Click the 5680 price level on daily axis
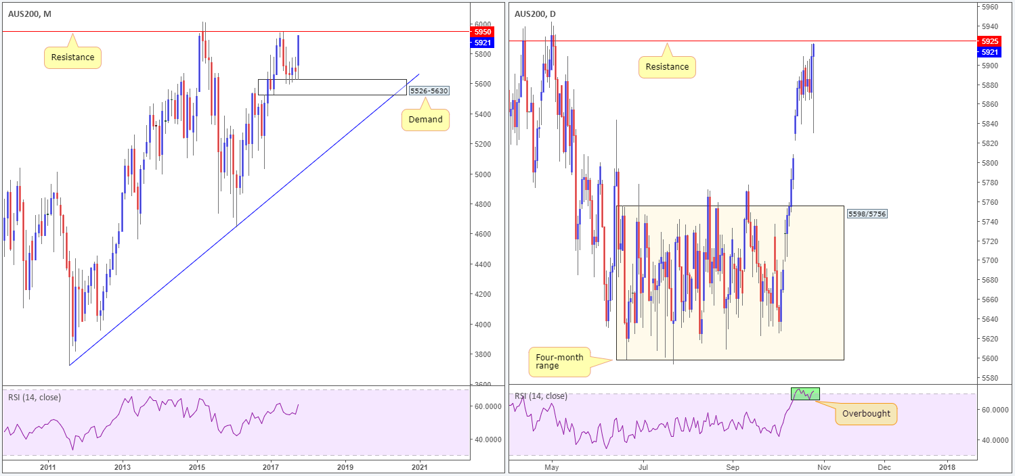Screen dimensions: 1015x476 [x=991, y=280]
